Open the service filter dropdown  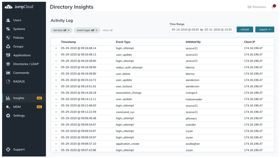tap(61, 30)
